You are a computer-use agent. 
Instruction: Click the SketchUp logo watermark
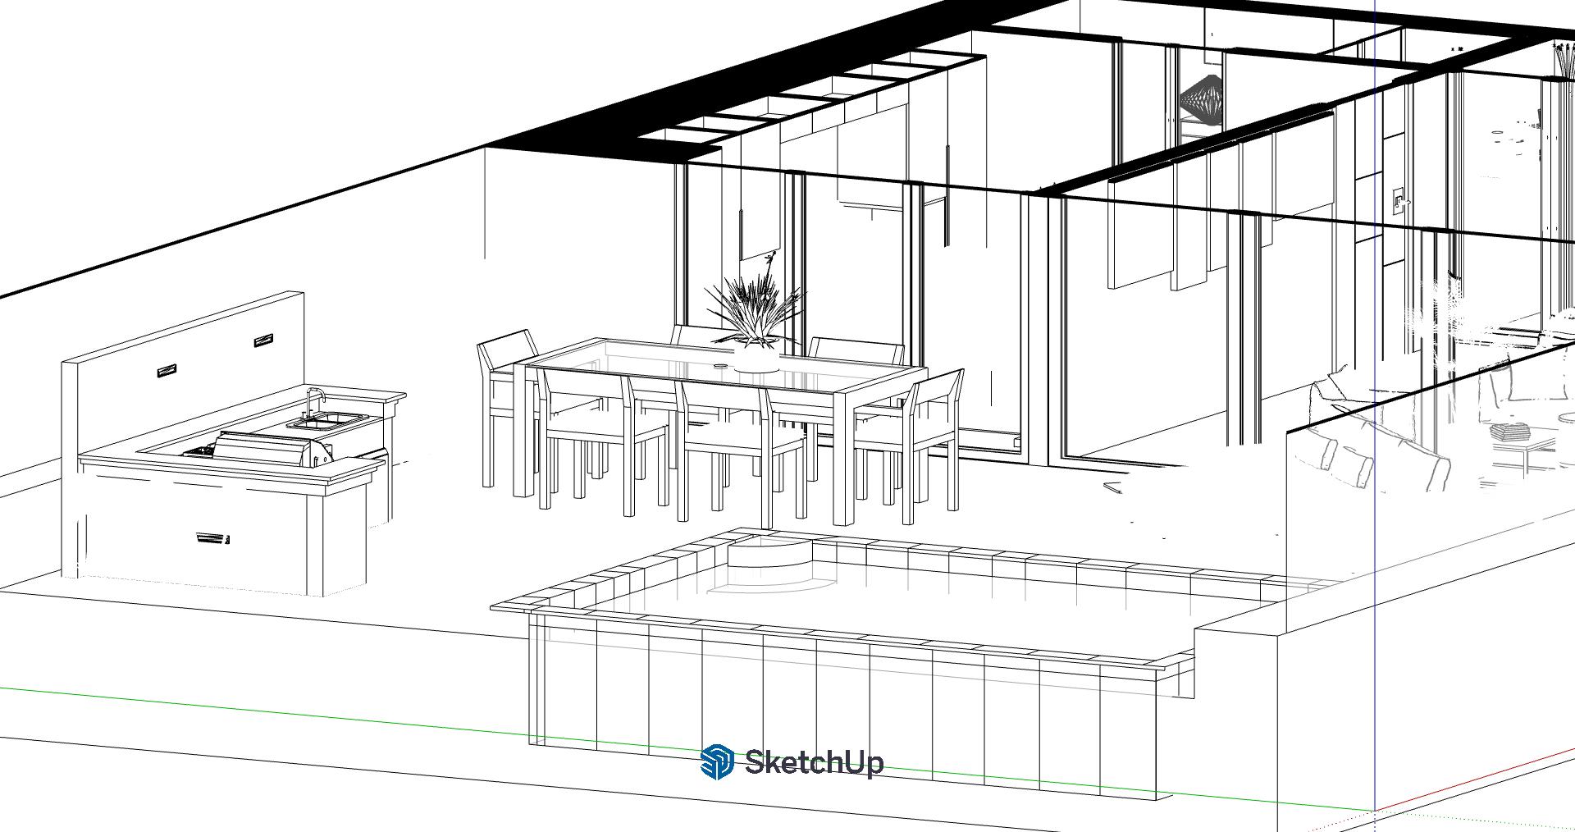click(792, 762)
